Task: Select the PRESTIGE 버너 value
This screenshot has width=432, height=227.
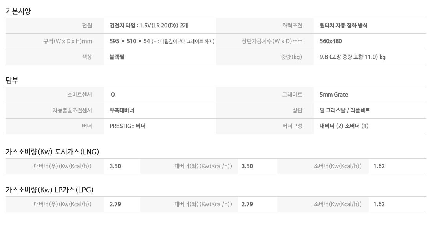Action: pos(127,126)
